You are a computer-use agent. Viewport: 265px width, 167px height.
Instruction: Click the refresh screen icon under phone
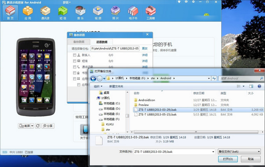tap(38, 126)
